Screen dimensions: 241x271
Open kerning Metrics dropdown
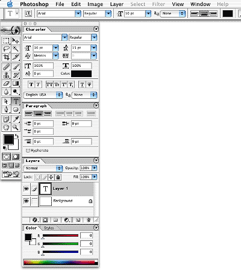[x=55, y=55]
